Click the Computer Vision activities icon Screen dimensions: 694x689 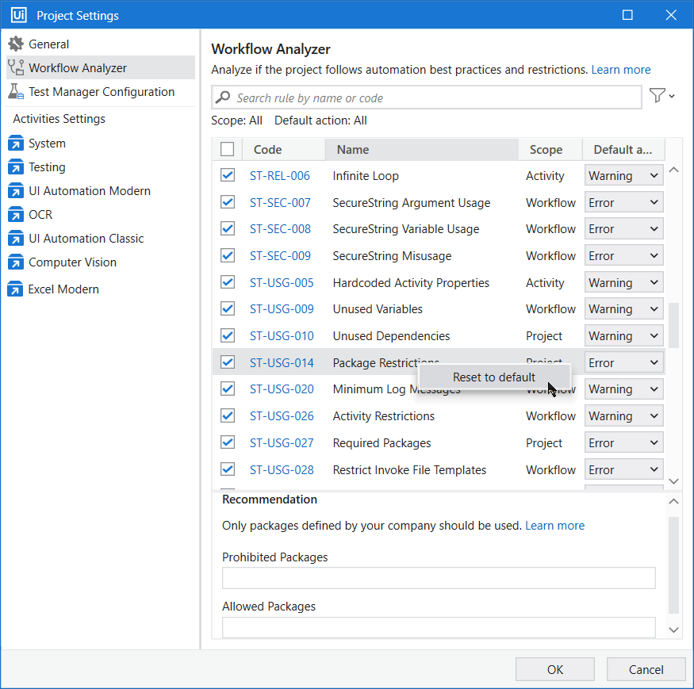pos(16,262)
